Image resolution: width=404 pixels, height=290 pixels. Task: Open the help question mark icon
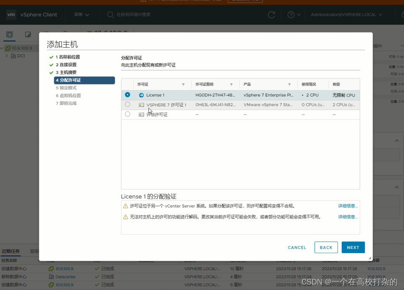291,14
